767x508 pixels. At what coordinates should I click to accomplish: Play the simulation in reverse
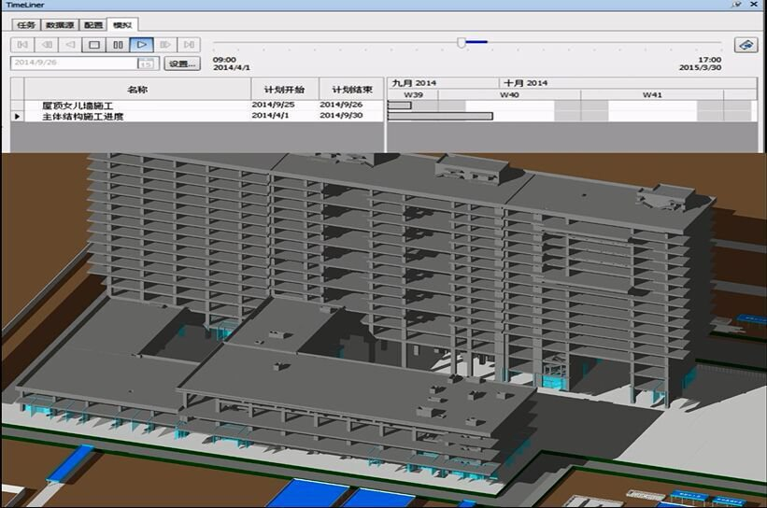point(70,45)
